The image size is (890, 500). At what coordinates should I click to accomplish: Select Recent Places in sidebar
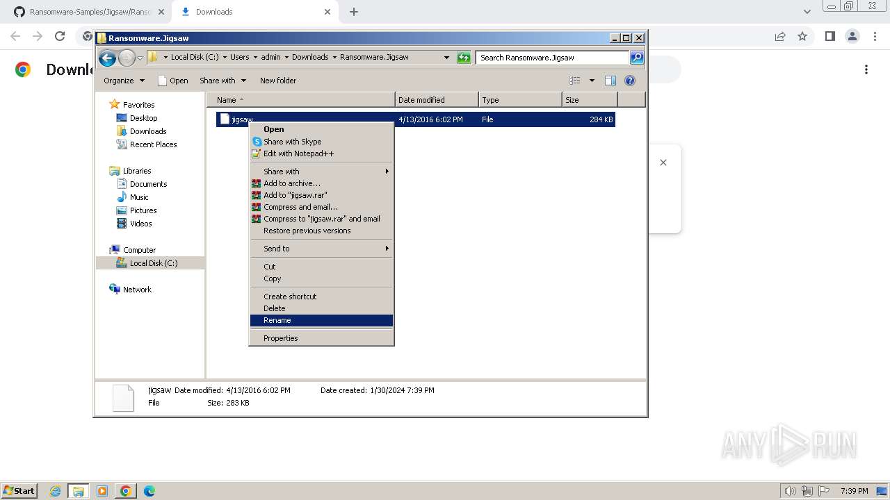pos(153,144)
